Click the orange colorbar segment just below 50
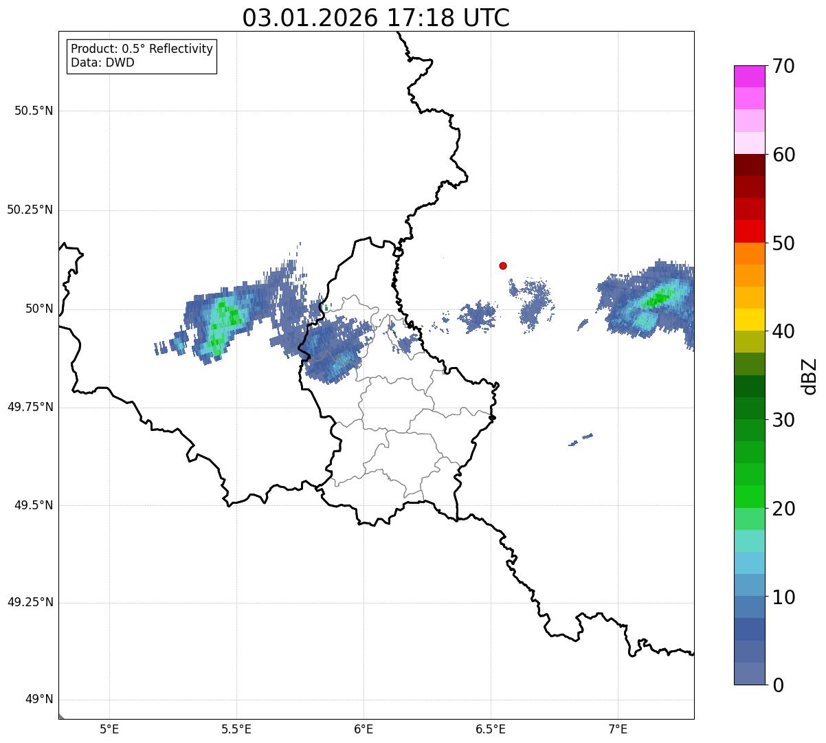Screen dimensions: 826x743 pyautogui.click(x=749, y=254)
